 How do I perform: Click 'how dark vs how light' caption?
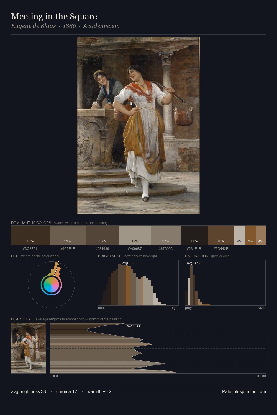click(141, 256)
